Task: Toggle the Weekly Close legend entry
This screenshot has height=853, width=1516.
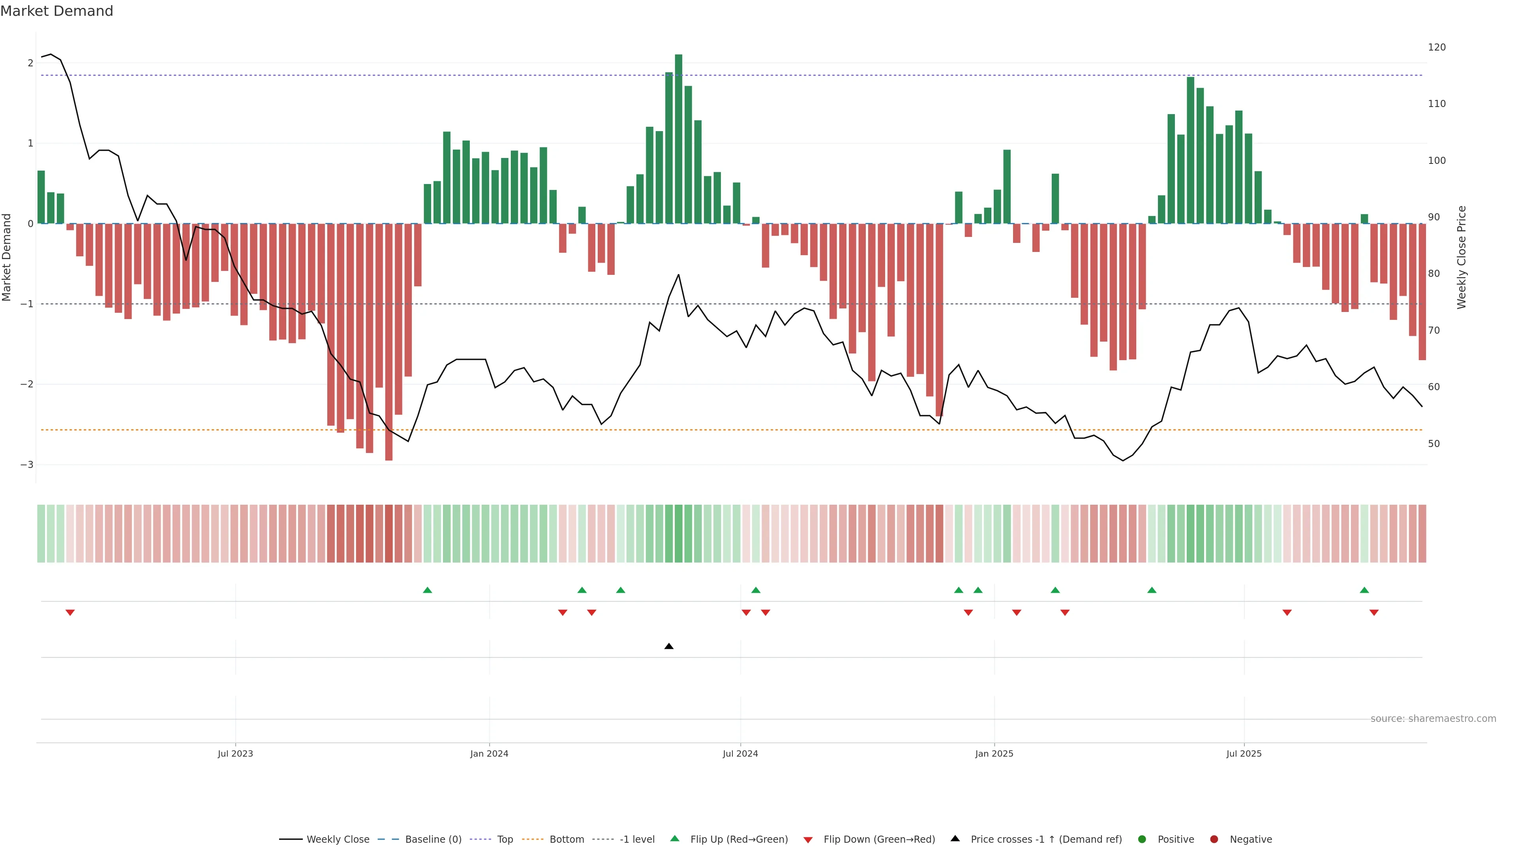Action: click(338, 840)
